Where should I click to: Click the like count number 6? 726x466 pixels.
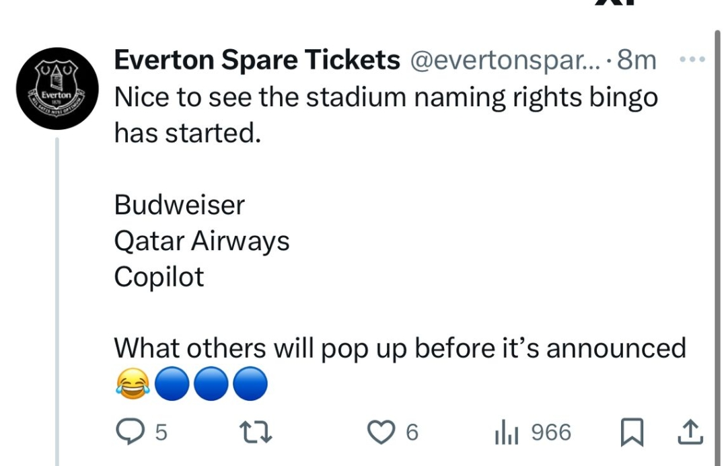click(x=411, y=433)
